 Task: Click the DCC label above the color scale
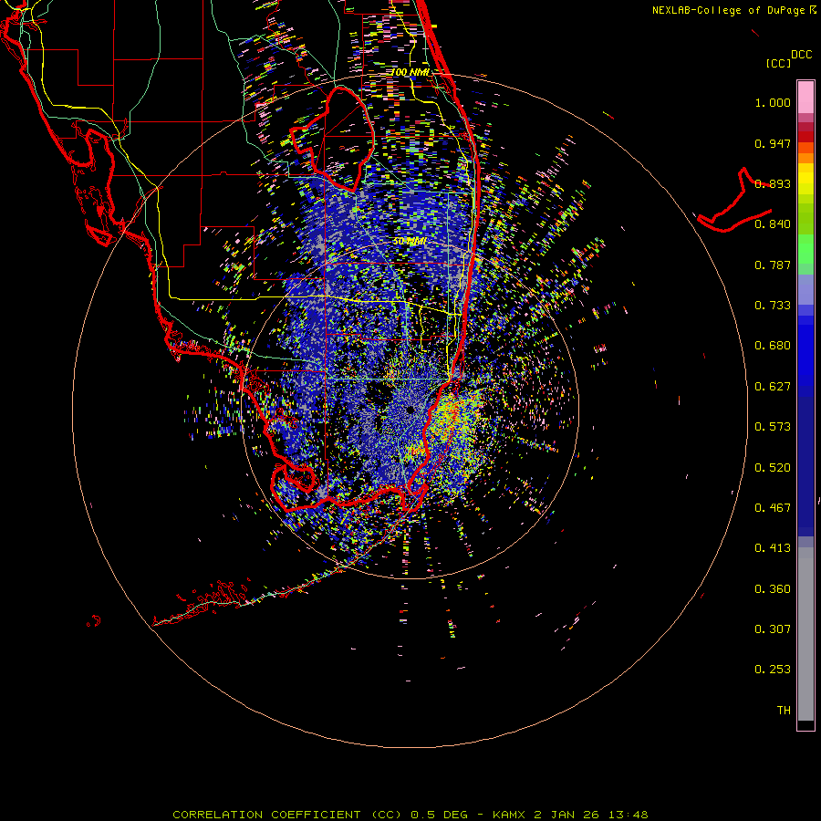[x=802, y=55]
